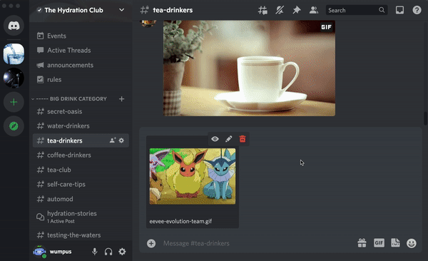Open water-drinkers channel

pyautogui.click(x=80, y=126)
